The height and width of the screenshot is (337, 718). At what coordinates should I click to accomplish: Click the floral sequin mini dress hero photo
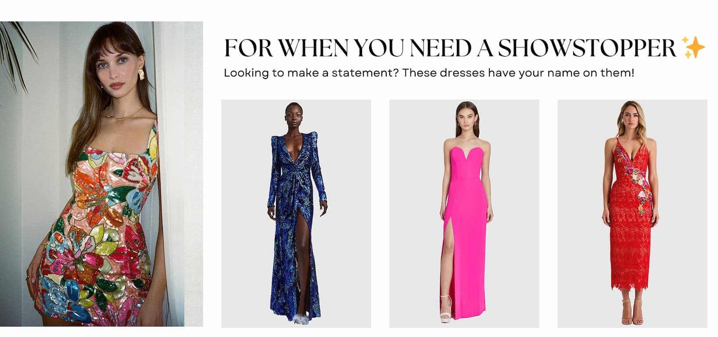click(101, 174)
